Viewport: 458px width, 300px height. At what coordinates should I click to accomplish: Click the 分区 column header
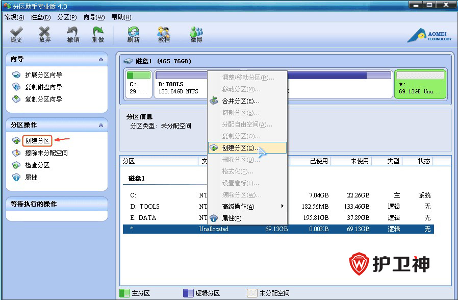pos(159,161)
